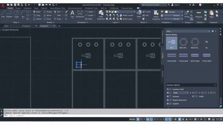Click the Create block button
Image resolution: width=223 pixels, height=125 pixels.
146,12
